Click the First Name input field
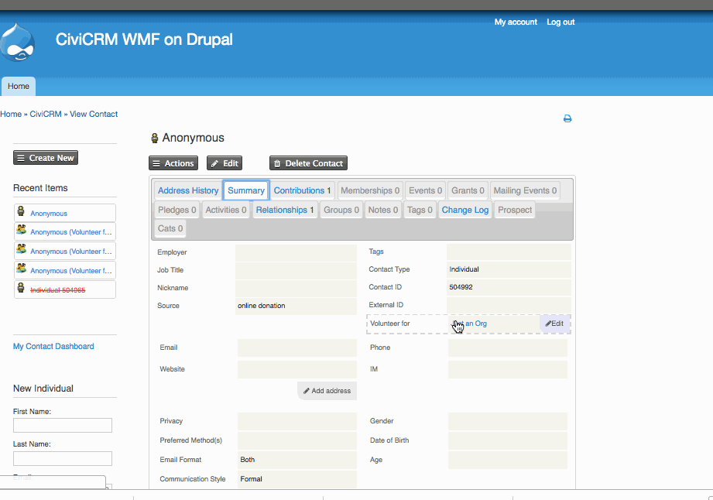 pyautogui.click(x=63, y=426)
